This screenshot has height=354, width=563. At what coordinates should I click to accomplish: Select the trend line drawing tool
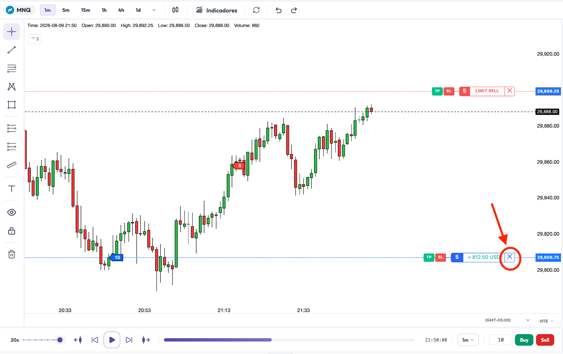tap(11, 50)
